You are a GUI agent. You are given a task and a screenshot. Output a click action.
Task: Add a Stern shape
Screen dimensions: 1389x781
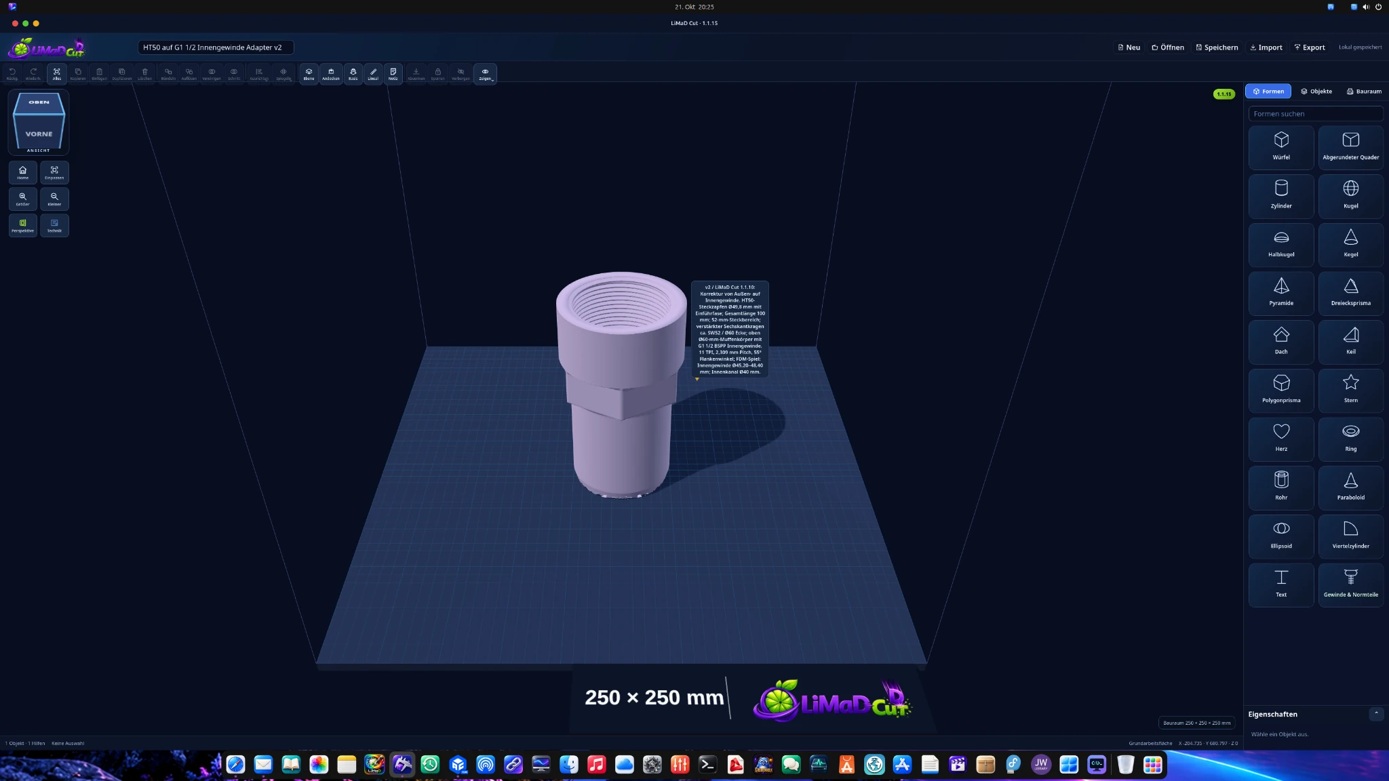(x=1350, y=390)
